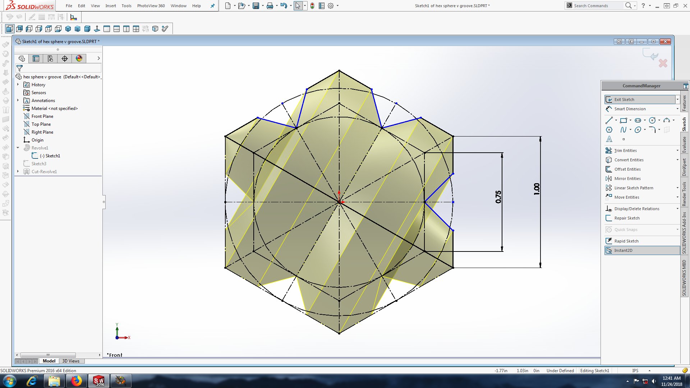Select the Centerpoint Arc tool

click(x=667, y=120)
